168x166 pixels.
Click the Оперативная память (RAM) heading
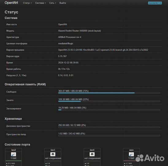click(x=25, y=84)
